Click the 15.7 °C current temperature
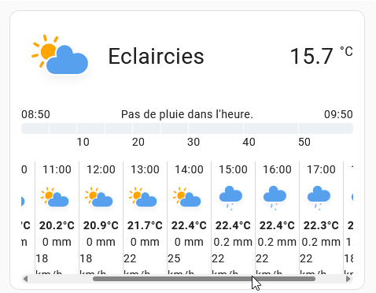 point(322,55)
